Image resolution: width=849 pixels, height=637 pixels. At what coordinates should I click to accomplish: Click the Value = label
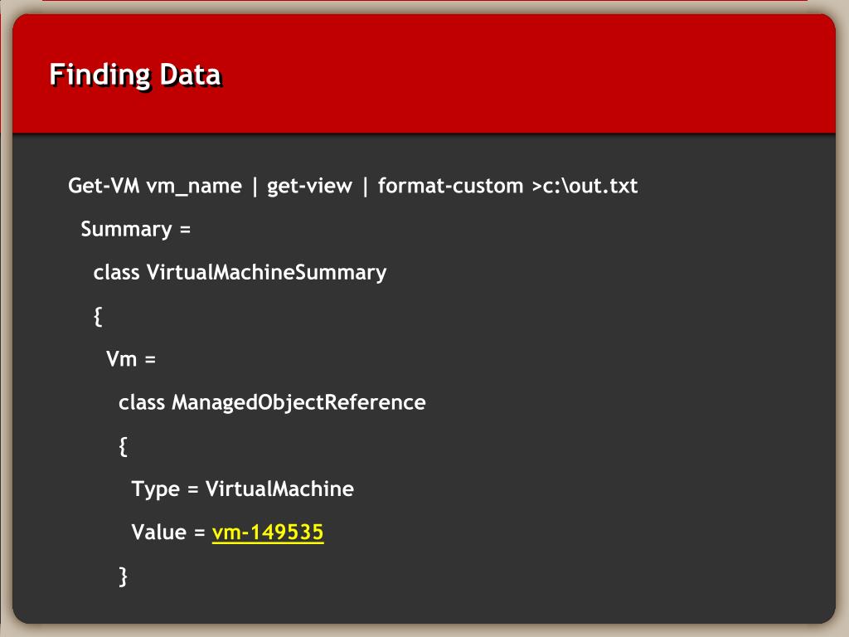[x=168, y=532]
